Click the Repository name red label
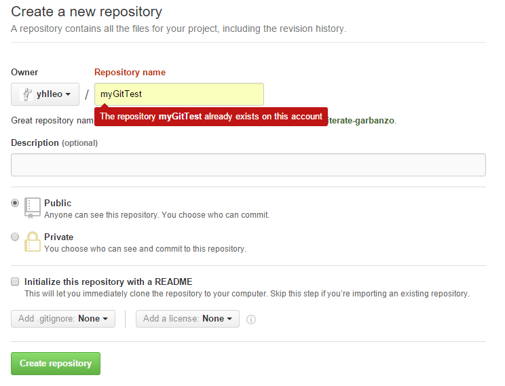 point(130,72)
